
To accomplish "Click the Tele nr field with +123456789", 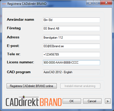I will 71,54.
